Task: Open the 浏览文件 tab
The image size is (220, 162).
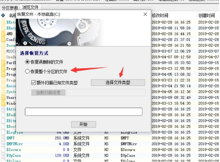Action: click(30, 7)
